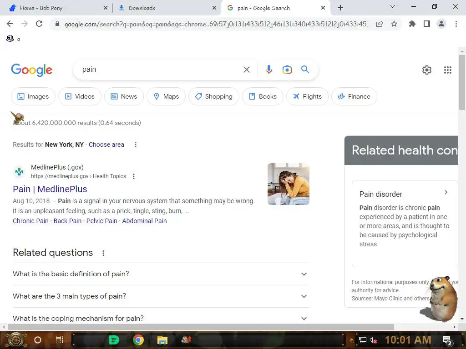Open the Pain disorder card chevron
The width and height of the screenshot is (466, 349).
pos(446,192)
